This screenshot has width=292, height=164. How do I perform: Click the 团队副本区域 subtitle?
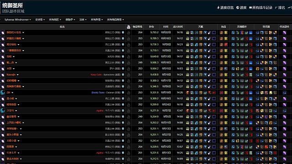pos(13,11)
